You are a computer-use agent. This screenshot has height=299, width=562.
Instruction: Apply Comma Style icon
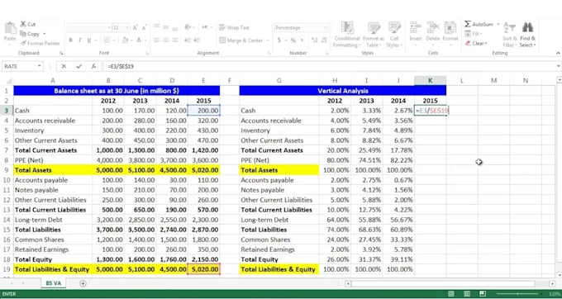pos(302,40)
